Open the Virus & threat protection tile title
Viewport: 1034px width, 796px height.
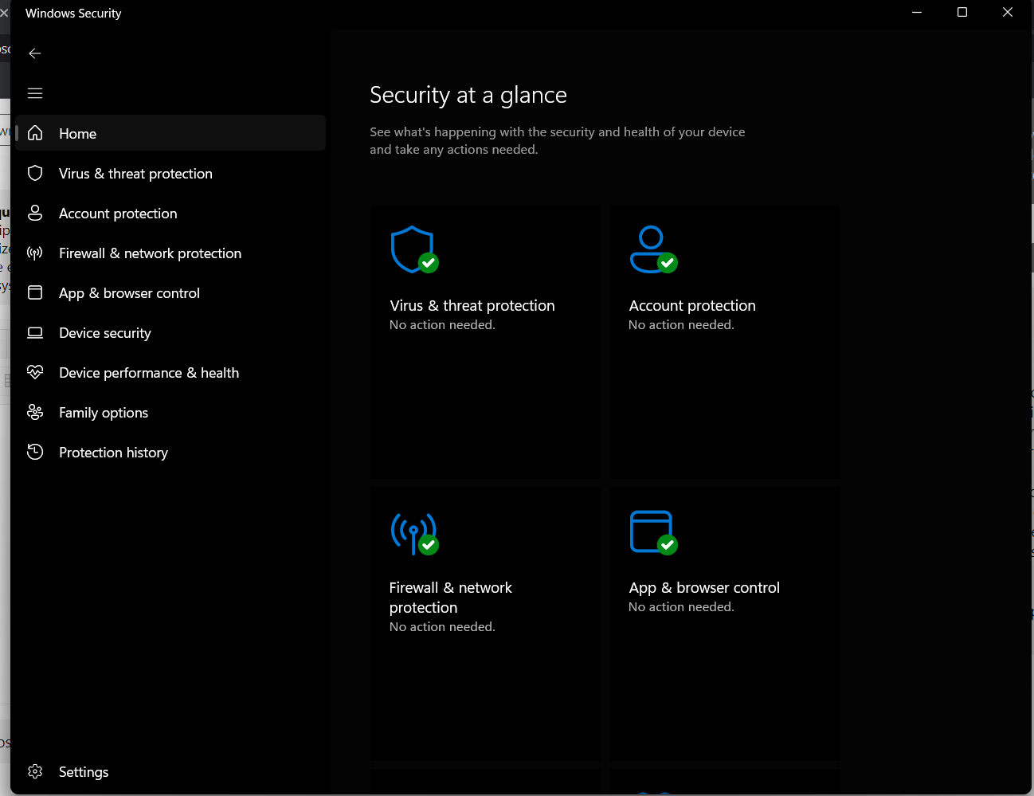click(x=472, y=305)
